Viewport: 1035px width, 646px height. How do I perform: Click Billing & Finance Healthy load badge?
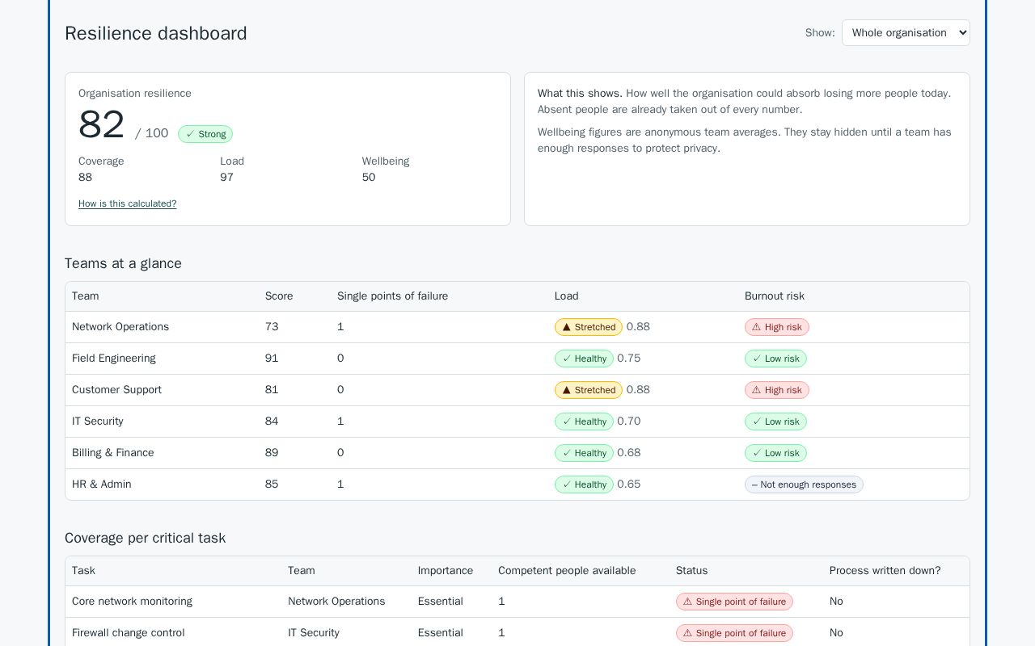(x=584, y=453)
